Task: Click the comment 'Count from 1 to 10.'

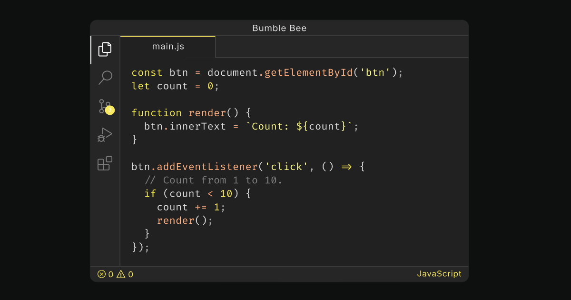Action: pyautogui.click(x=214, y=180)
